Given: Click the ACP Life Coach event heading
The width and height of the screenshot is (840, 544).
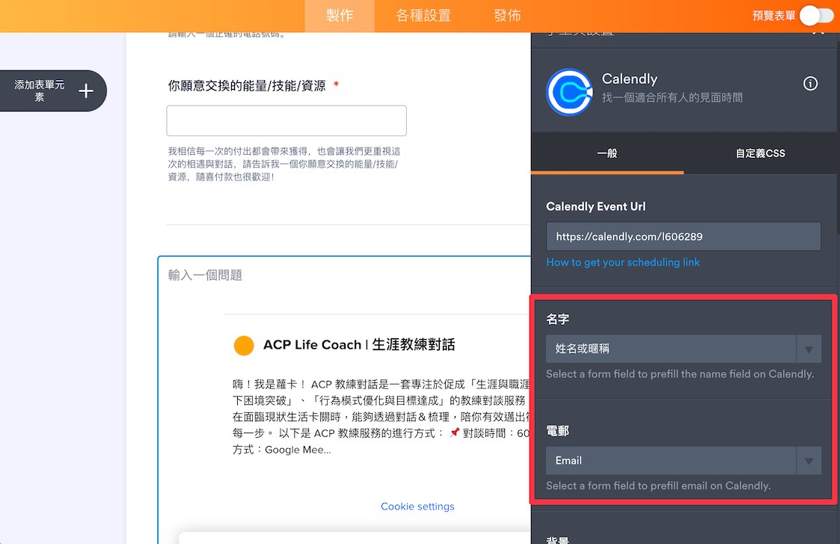Looking at the screenshot, I should click(359, 345).
